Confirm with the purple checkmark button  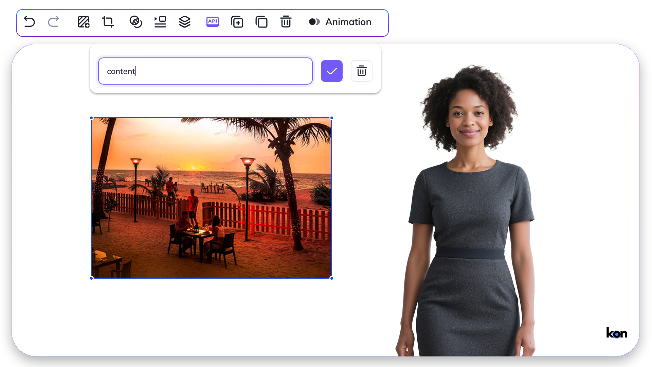click(331, 71)
